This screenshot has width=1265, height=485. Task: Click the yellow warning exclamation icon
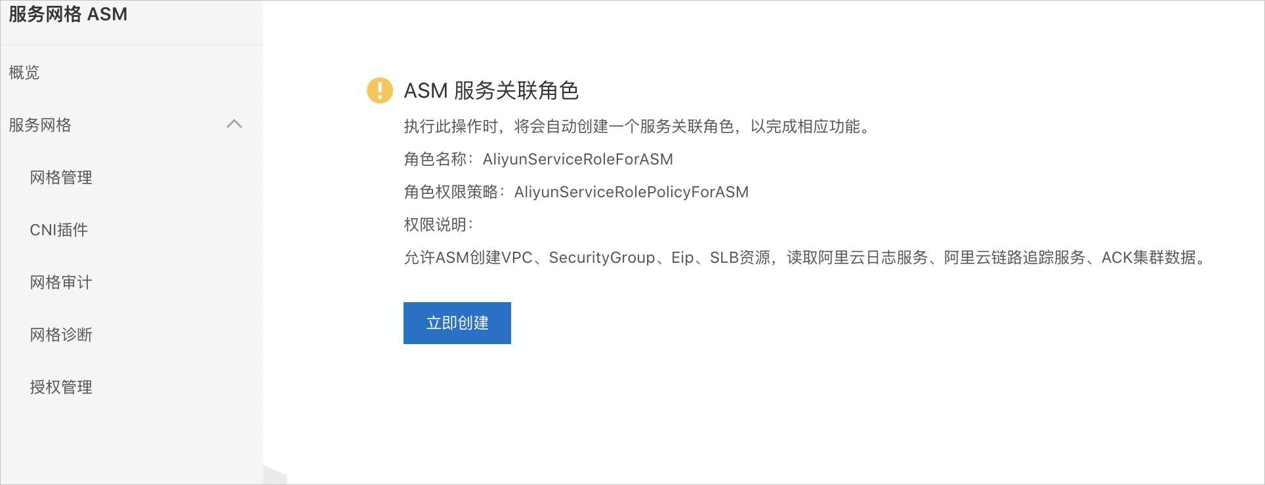pos(380,90)
